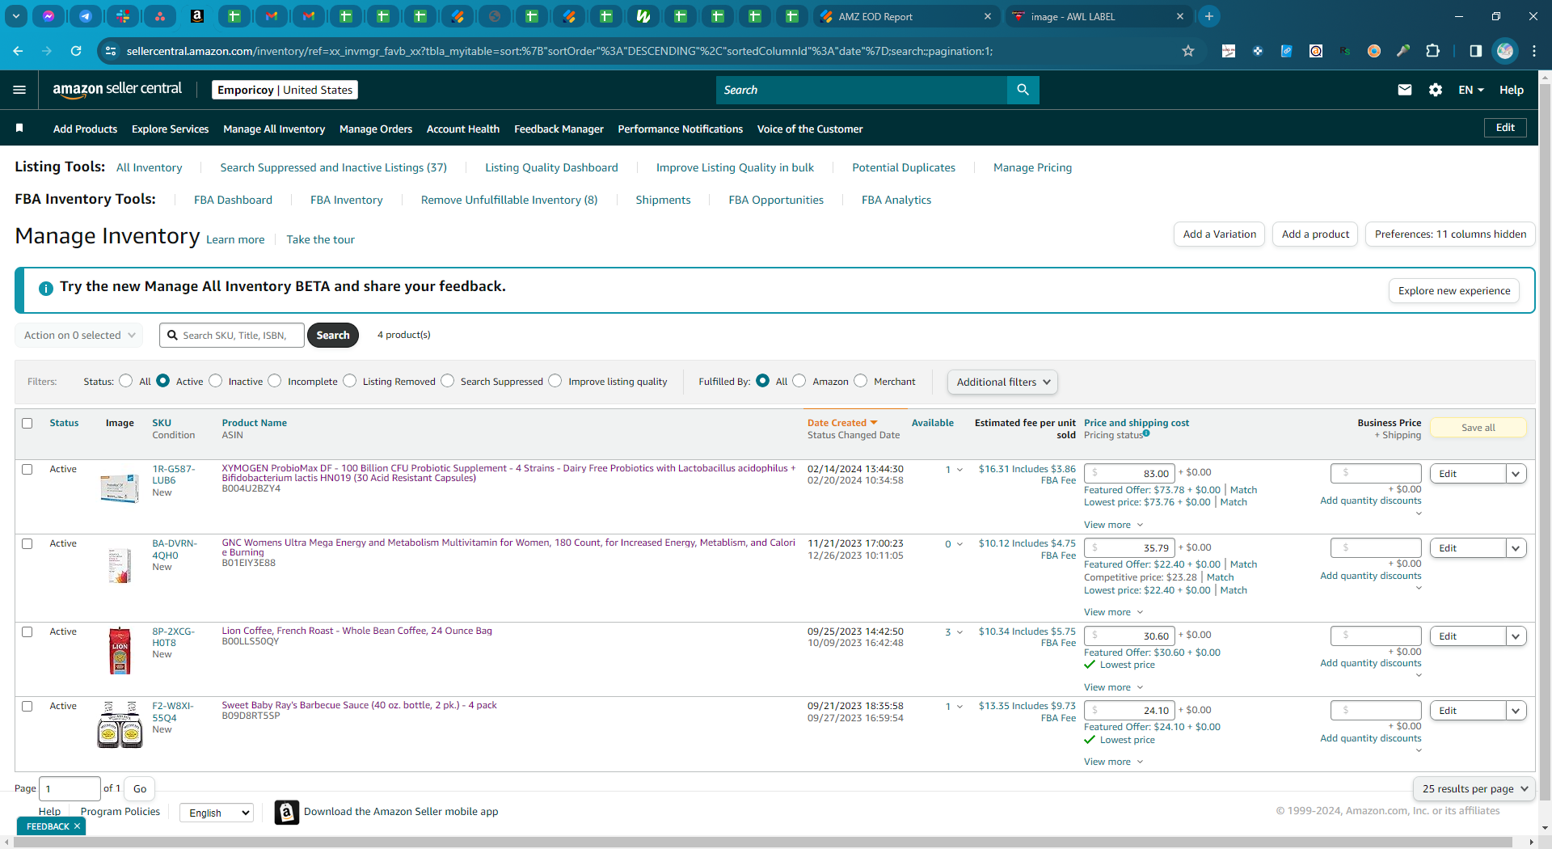1552x849 pixels.
Task: Click the Add a product button
Action: coord(1315,234)
